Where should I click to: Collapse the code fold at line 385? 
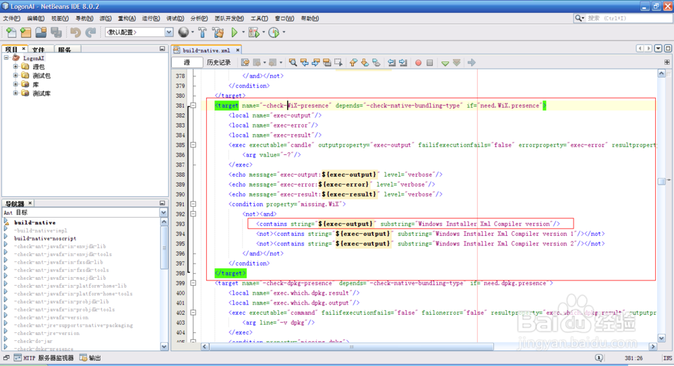click(193, 145)
